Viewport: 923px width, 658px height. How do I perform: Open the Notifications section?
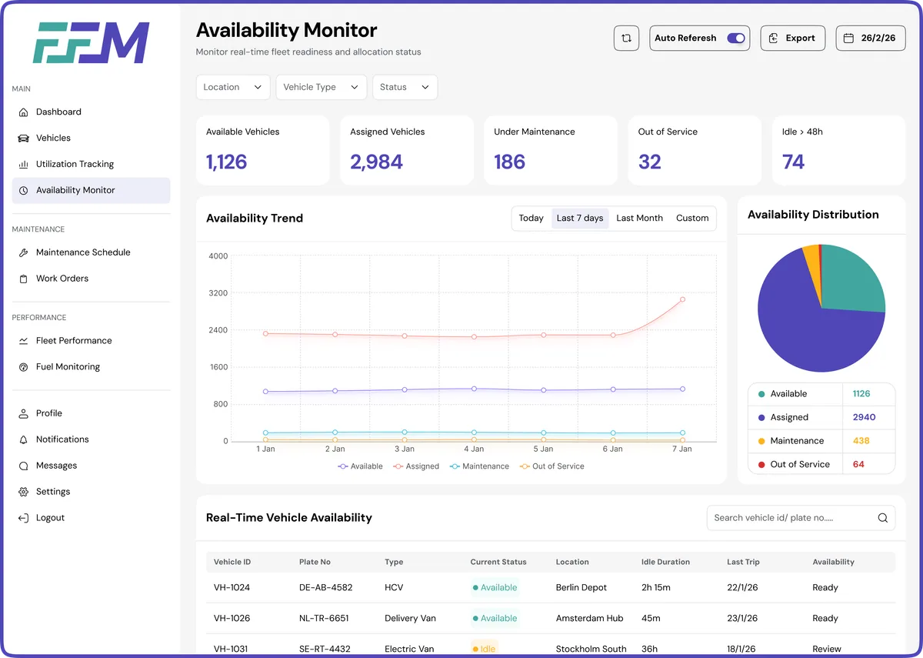click(64, 439)
